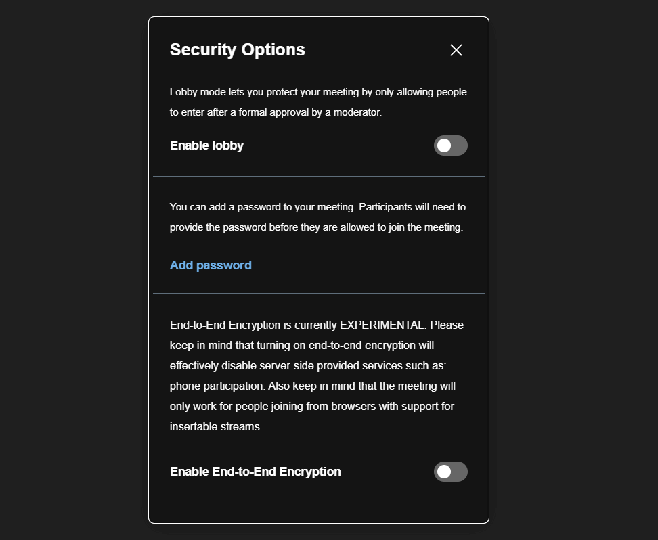Click the End-to-End Encryption warning paragraph
The image size is (658, 540).
pos(317,376)
